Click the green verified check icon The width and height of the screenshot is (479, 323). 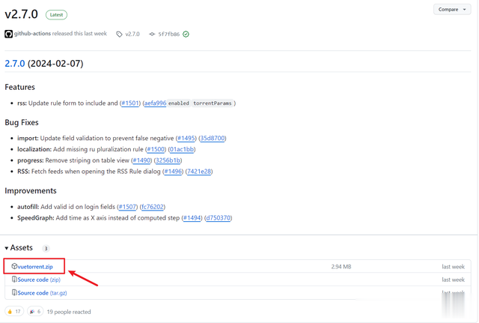[186, 34]
